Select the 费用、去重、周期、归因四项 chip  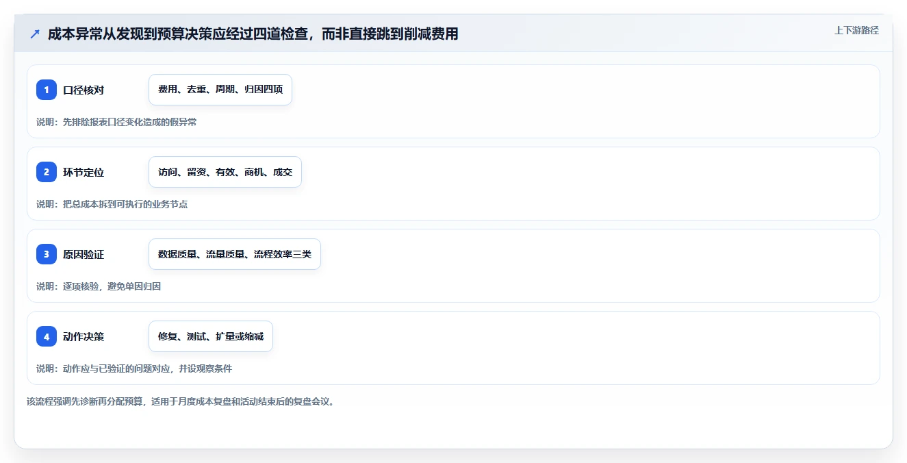(220, 90)
